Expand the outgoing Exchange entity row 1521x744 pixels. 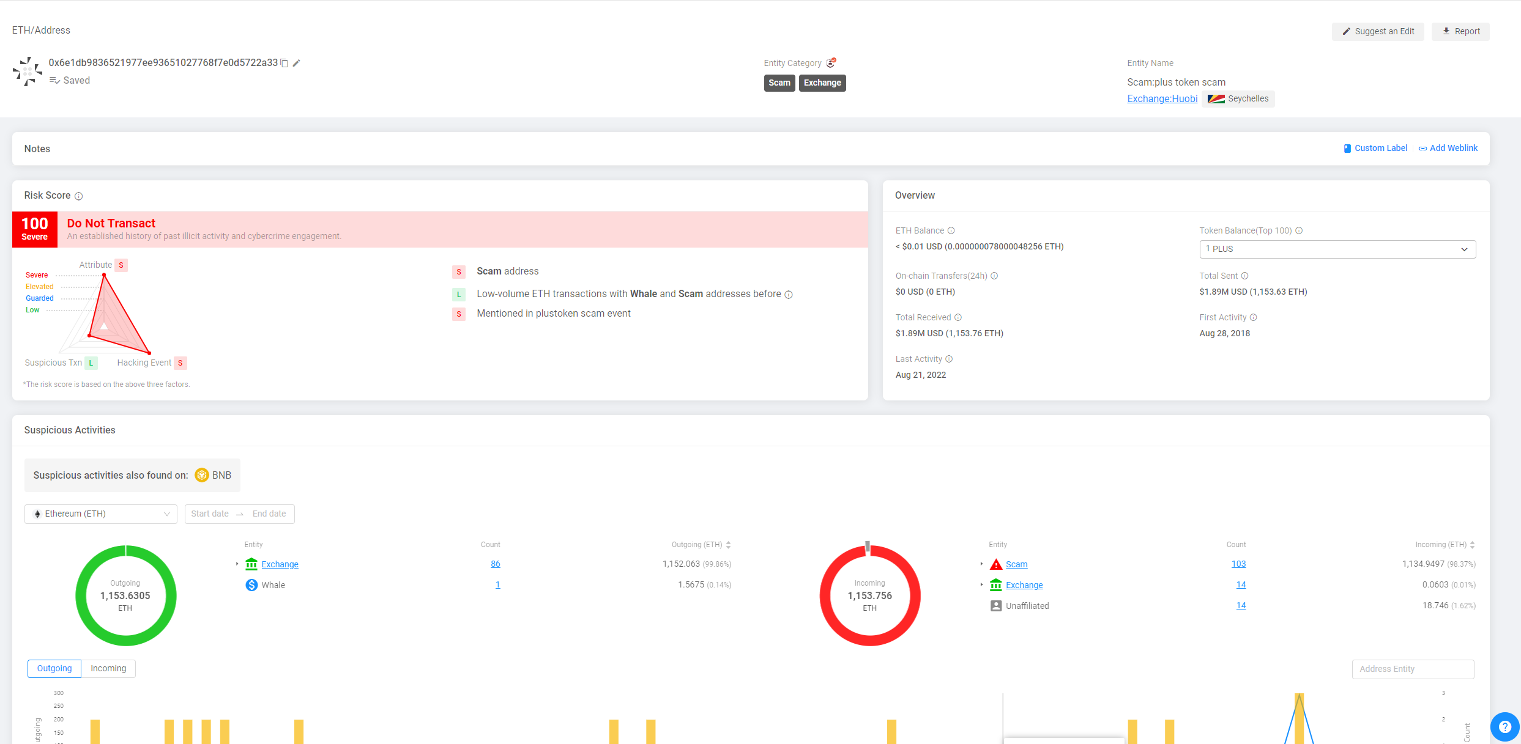(x=237, y=564)
